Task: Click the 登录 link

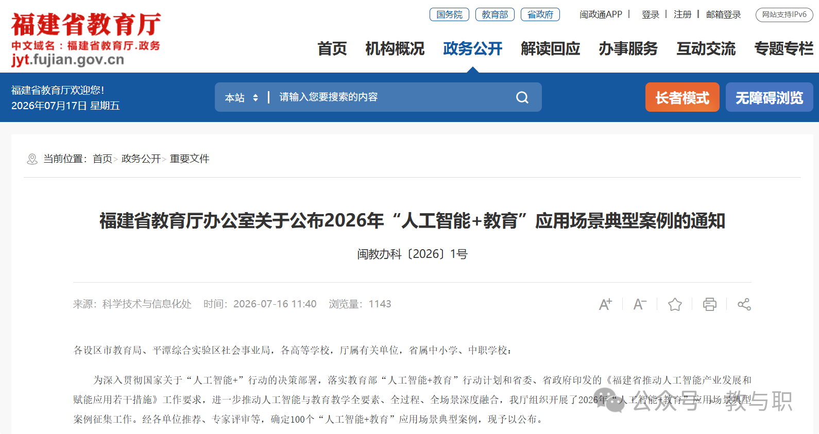Action: pyautogui.click(x=651, y=14)
